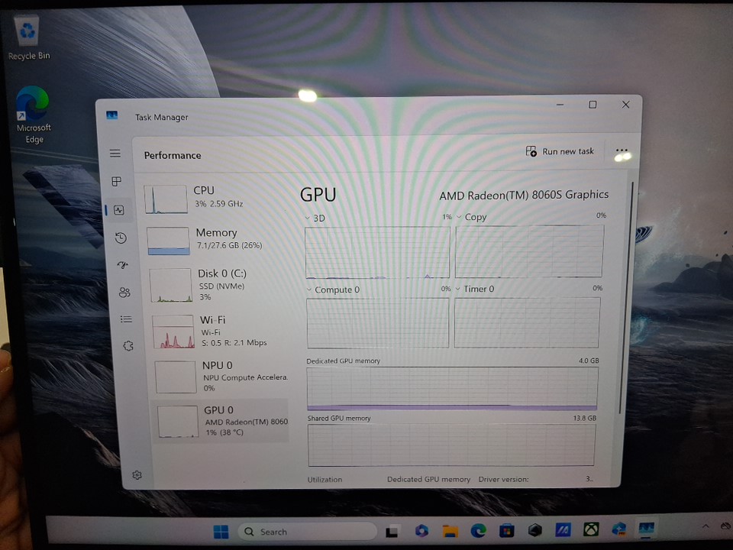Image resolution: width=733 pixels, height=550 pixels.
Task: Open the Timer 0 graph dropdown
Action: 458,290
